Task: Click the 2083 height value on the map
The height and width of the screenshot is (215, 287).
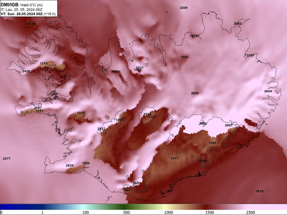Action: tap(238, 24)
